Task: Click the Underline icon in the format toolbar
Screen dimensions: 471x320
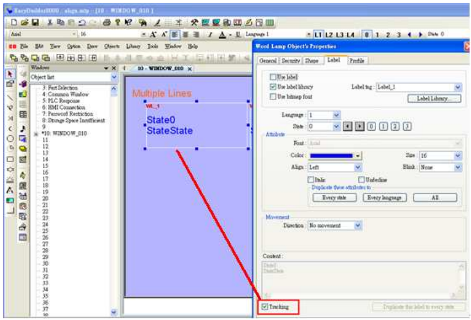Action: 238,35
